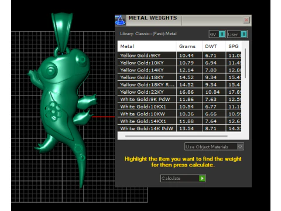The image size is (281, 211).
Task: Click the 6.66 DWT value
Action: [211, 114]
